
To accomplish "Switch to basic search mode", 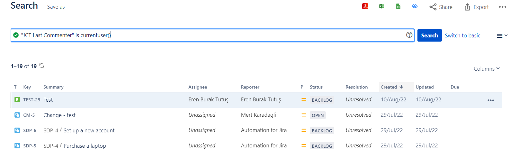I will [x=462, y=35].
